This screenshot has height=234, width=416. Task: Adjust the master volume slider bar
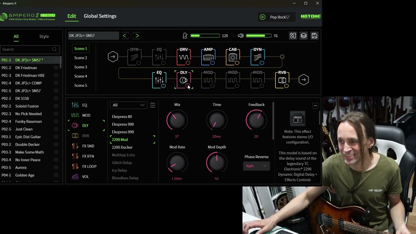click(259, 36)
